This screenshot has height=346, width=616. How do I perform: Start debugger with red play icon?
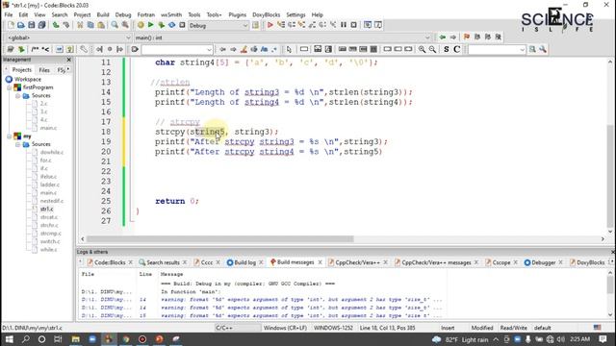270,25
